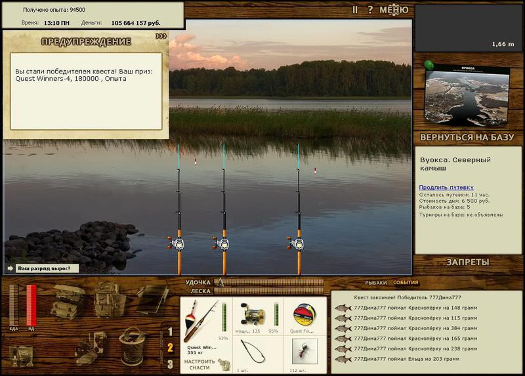Click the Краснопёрку на 148 грамм event fish icon

click(x=343, y=308)
